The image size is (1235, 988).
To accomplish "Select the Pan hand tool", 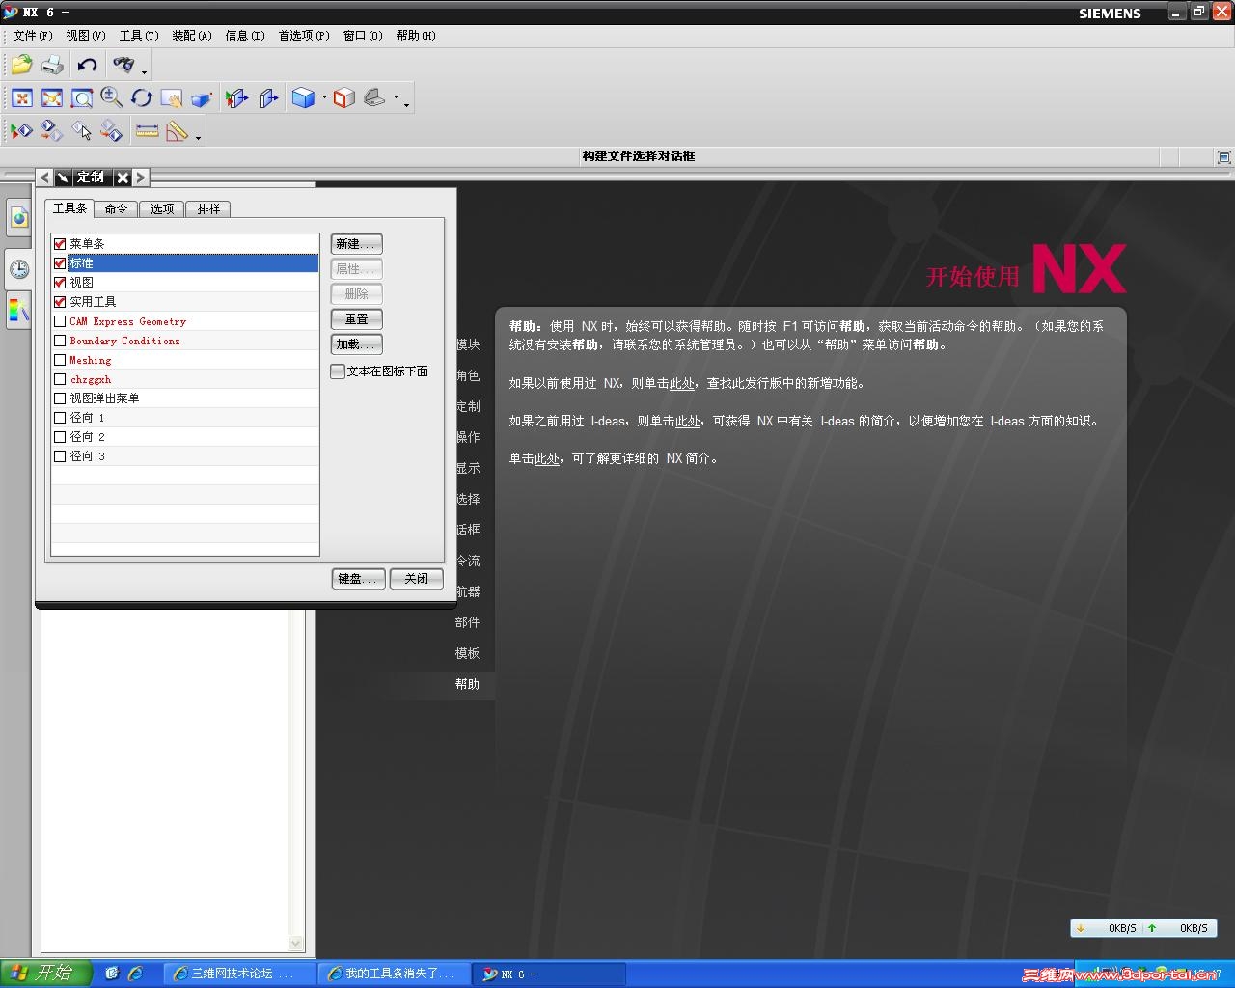I will pos(172,97).
